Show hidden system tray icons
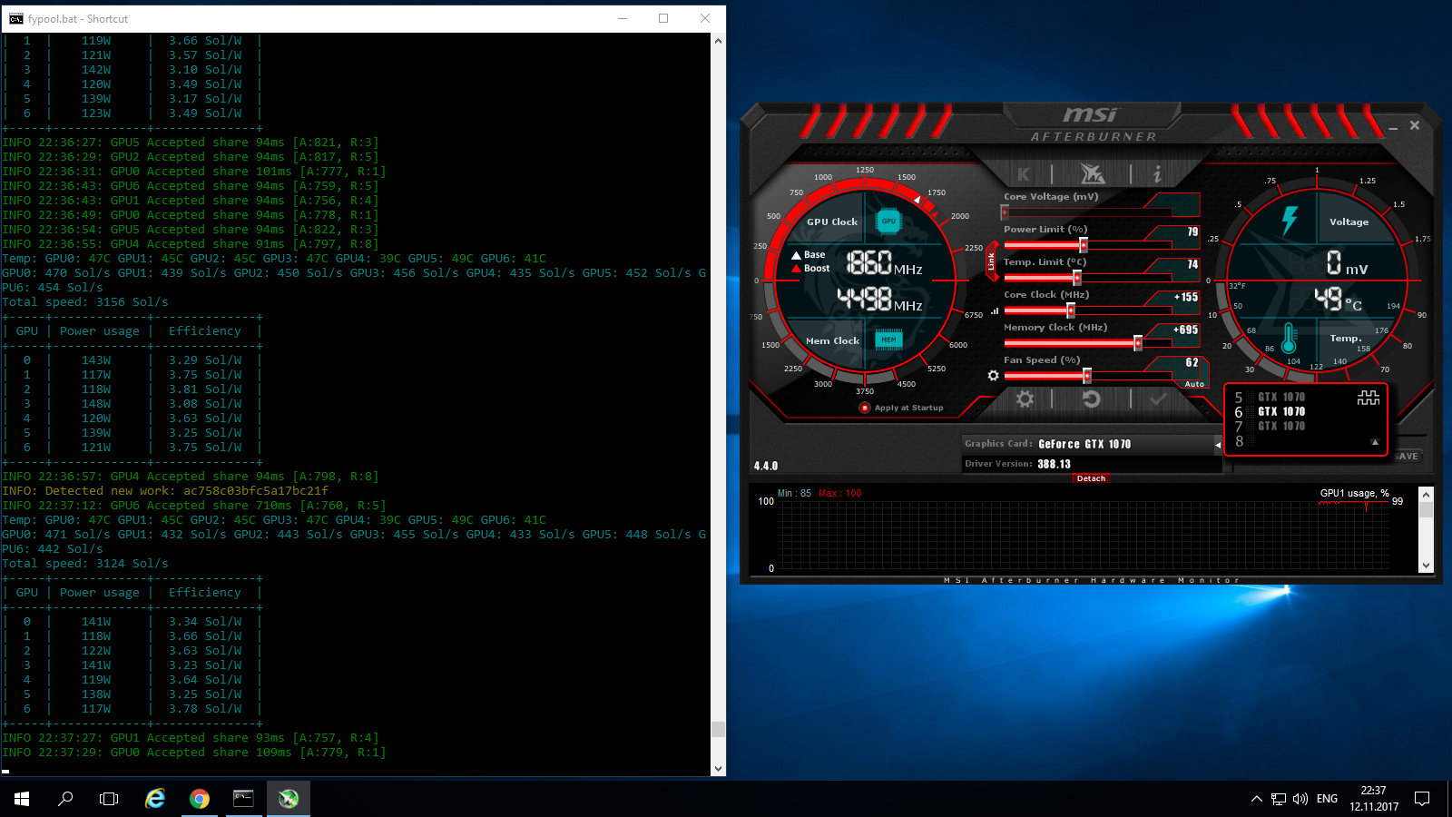Viewport: 1452px width, 817px height. click(x=1256, y=799)
